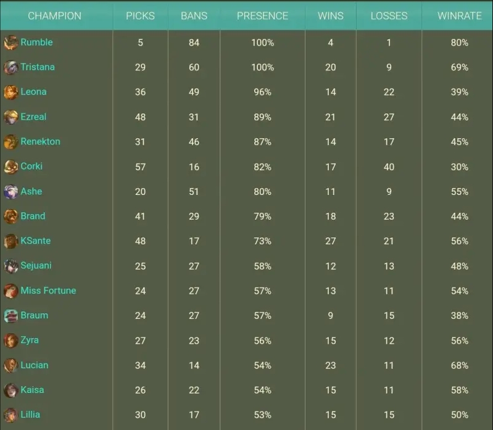
Task: Click Leona's champion portrait icon
Action: tap(10, 92)
